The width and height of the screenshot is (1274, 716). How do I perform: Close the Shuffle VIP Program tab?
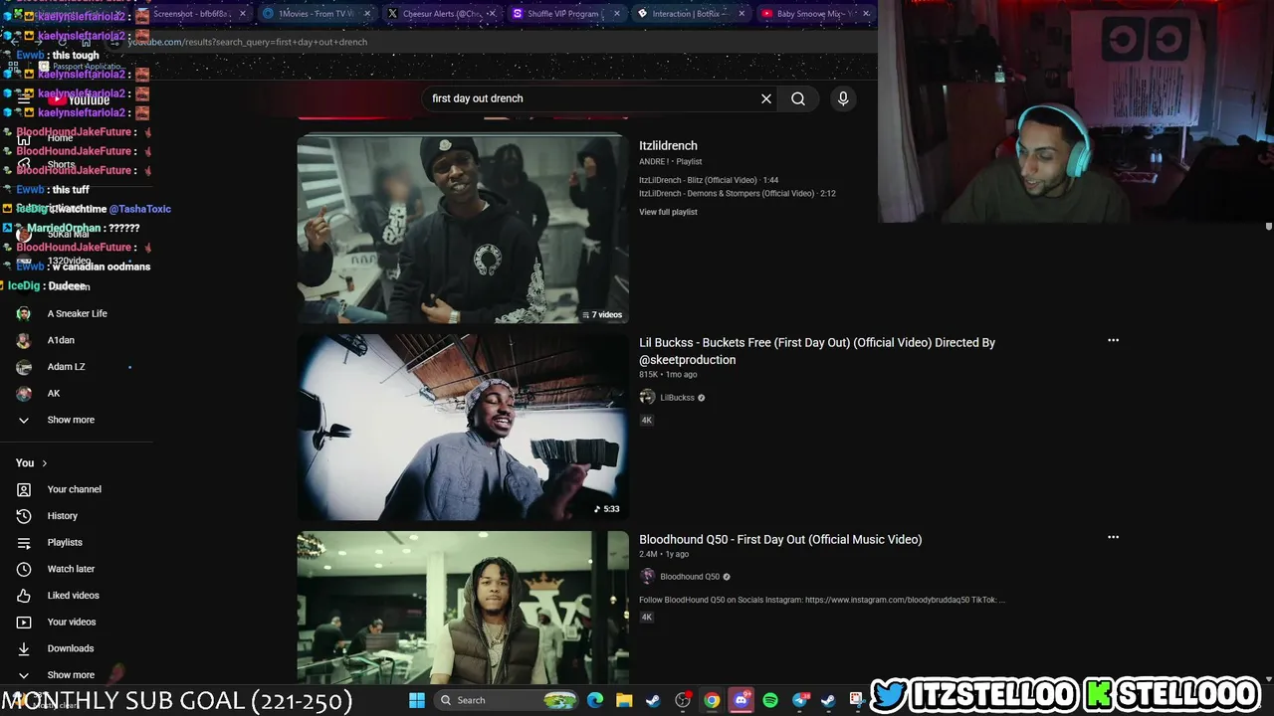[616, 14]
